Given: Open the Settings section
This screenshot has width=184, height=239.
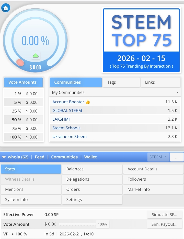Looking at the screenshot, I should click(92, 200).
